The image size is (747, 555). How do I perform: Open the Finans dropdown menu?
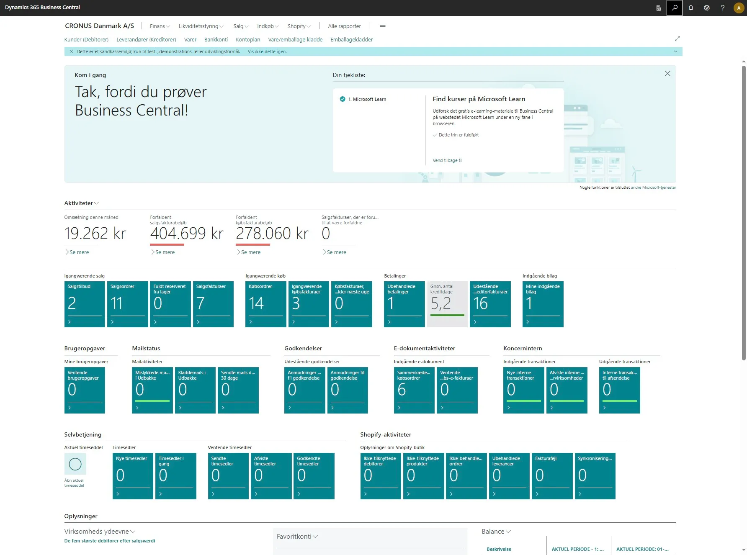tap(160, 26)
